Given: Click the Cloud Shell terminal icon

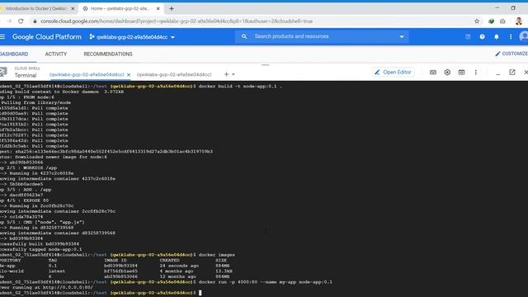Looking at the screenshot, I should (x=3, y=72).
